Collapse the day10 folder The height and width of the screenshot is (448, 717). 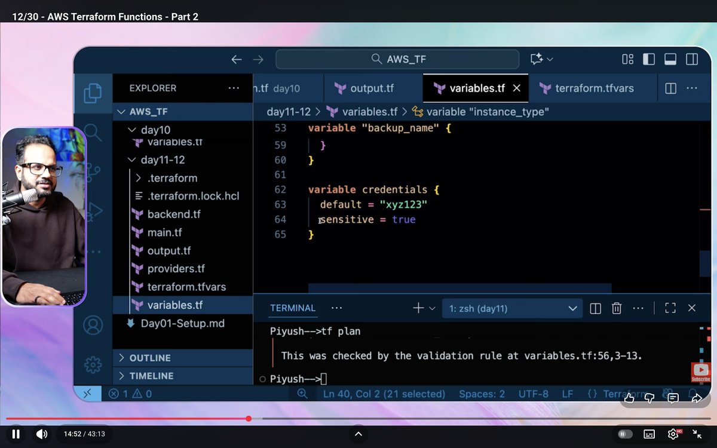pyautogui.click(x=183, y=130)
